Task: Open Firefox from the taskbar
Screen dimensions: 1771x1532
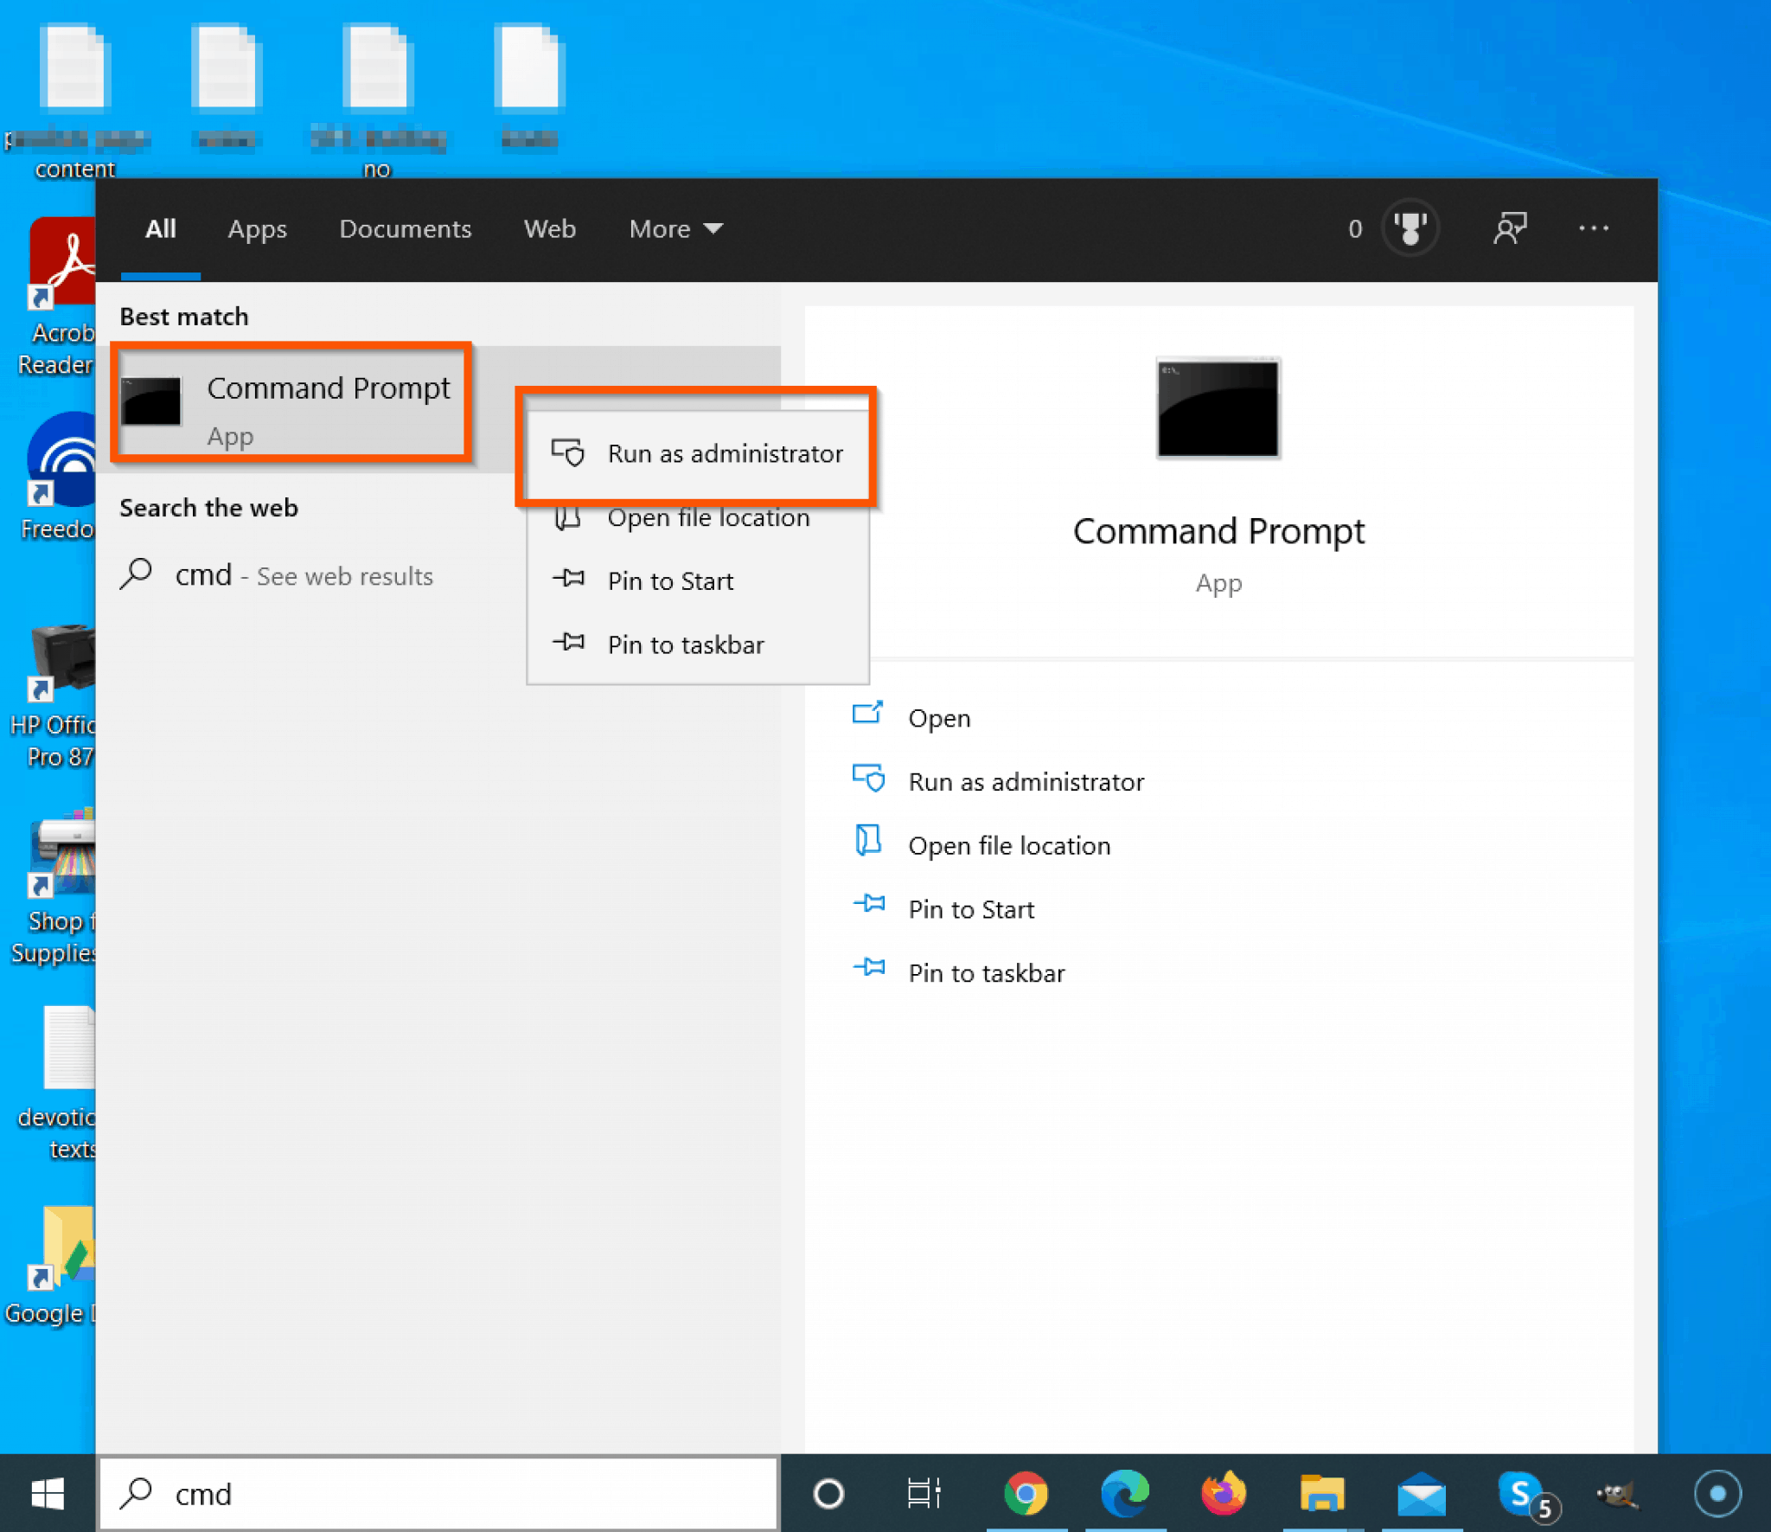Action: coord(1224,1494)
